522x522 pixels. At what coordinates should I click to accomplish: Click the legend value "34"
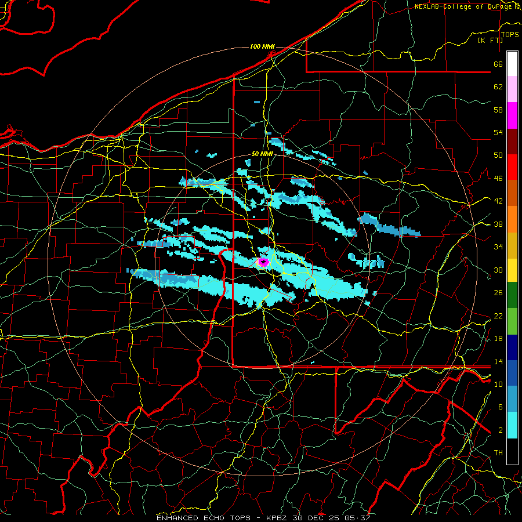point(498,247)
